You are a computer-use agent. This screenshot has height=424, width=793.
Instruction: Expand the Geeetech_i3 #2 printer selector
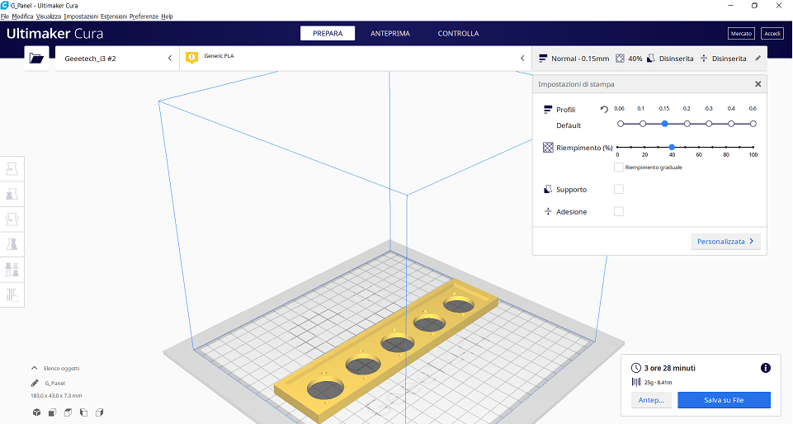pyautogui.click(x=117, y=58)
